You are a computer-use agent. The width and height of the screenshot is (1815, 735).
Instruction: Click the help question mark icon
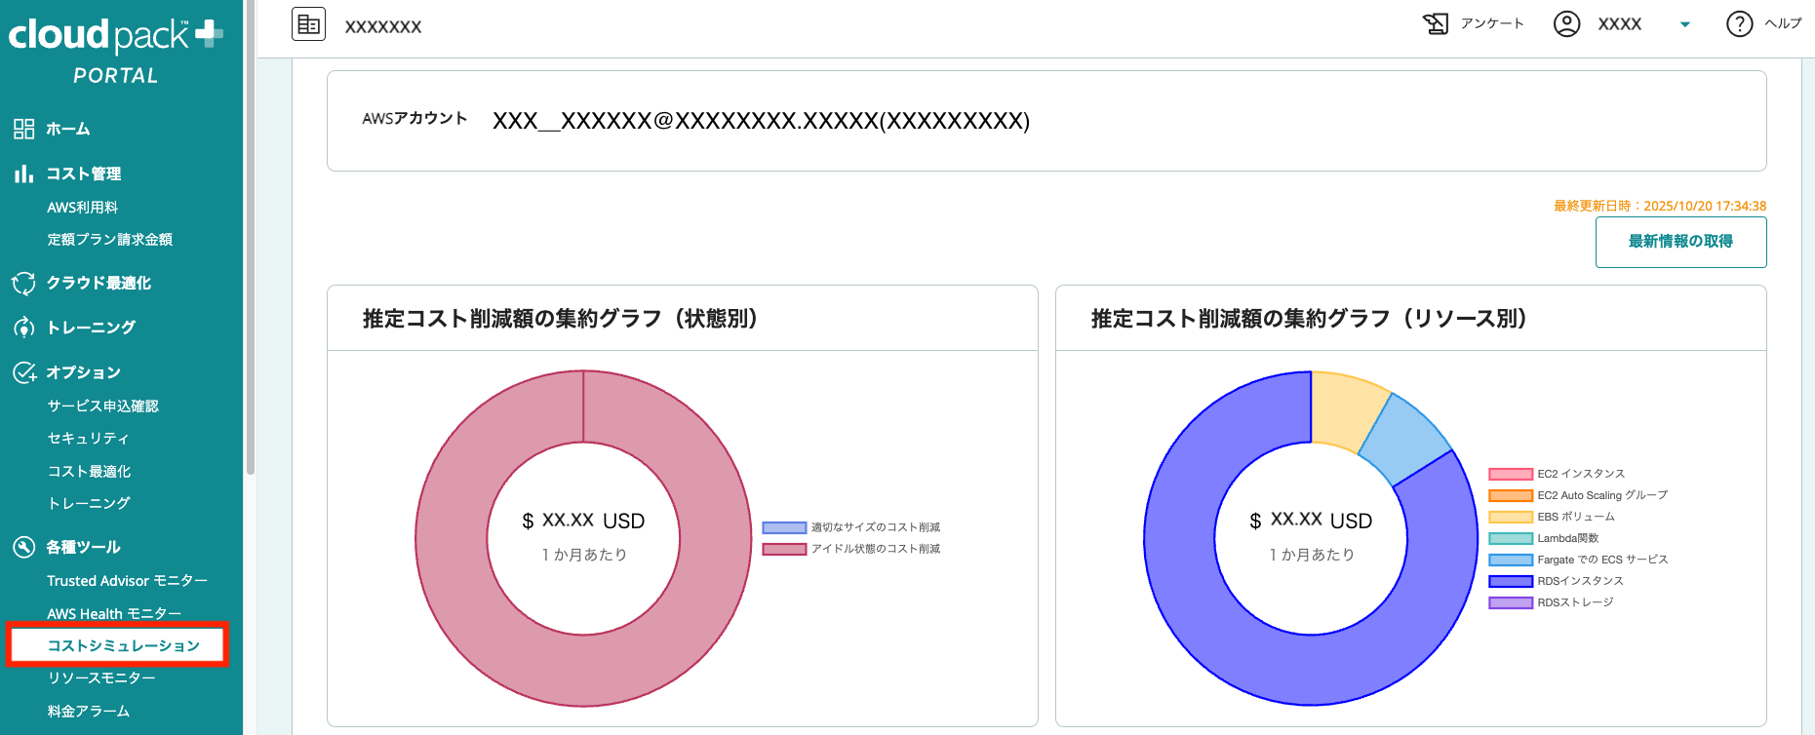pyautogui.click(x=1739, y=23)
